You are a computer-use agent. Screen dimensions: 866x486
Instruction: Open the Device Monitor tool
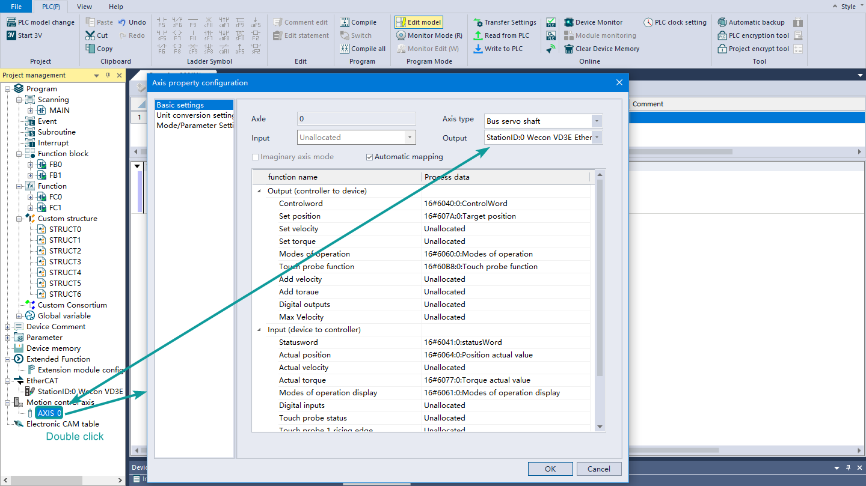(x=569, y=22)
